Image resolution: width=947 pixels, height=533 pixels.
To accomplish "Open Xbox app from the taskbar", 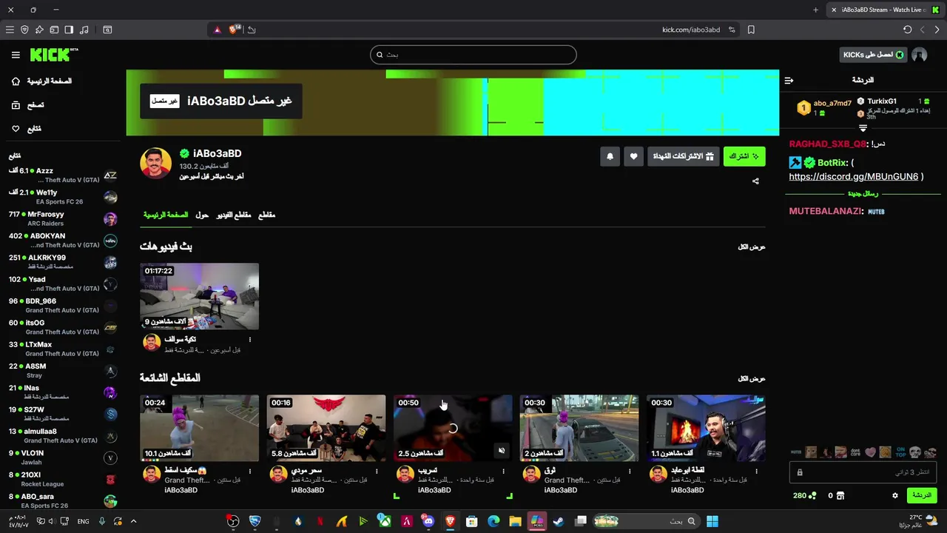I will [385, 521].
